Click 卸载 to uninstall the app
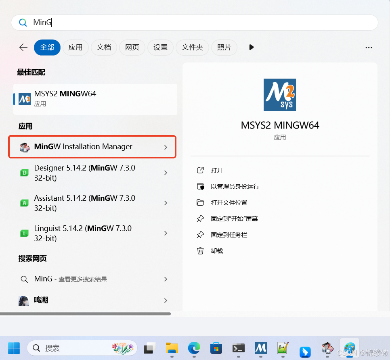Image resolution: width=390 pixels, height=360 pixels. [x=217, y=251]
